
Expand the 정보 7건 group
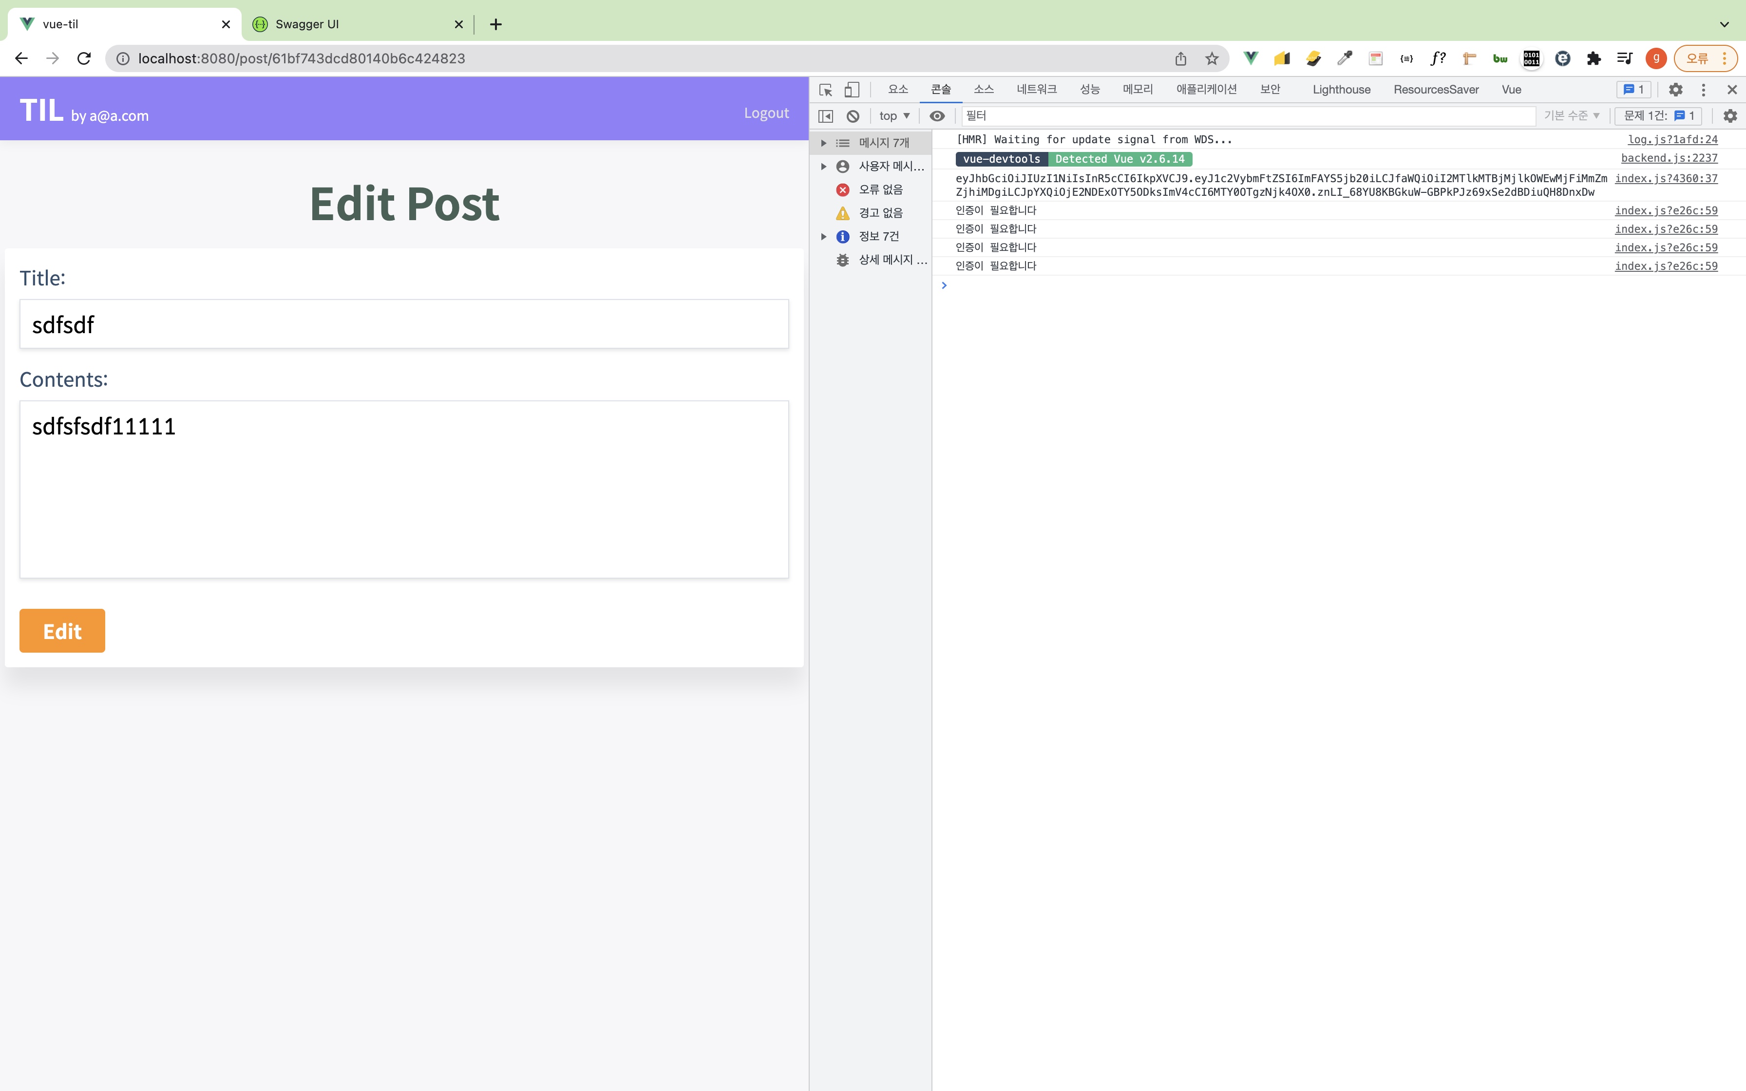point(823,236)
